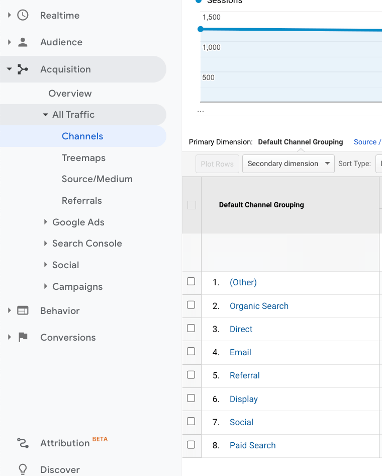Click the Realtime clock icon
The width and height of the screenshot is (382, 476).
(23, 15)
